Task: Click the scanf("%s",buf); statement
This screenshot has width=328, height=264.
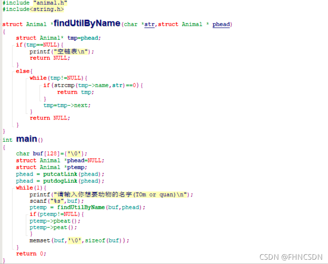Action: coord(57,201)
